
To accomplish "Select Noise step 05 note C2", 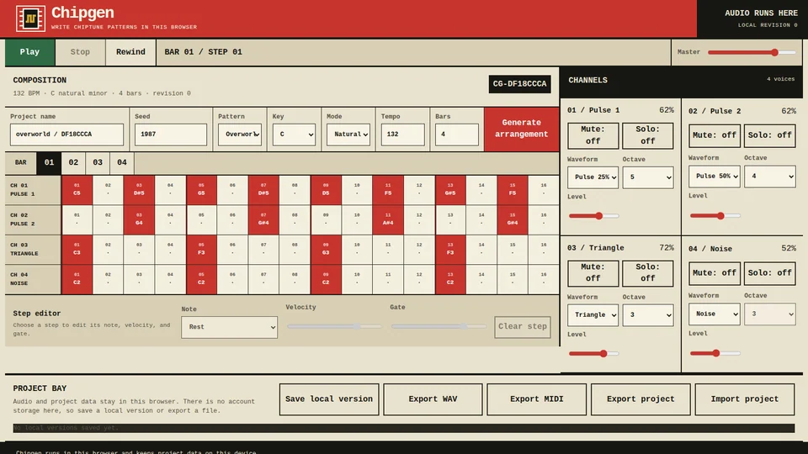I will point(201,279).
